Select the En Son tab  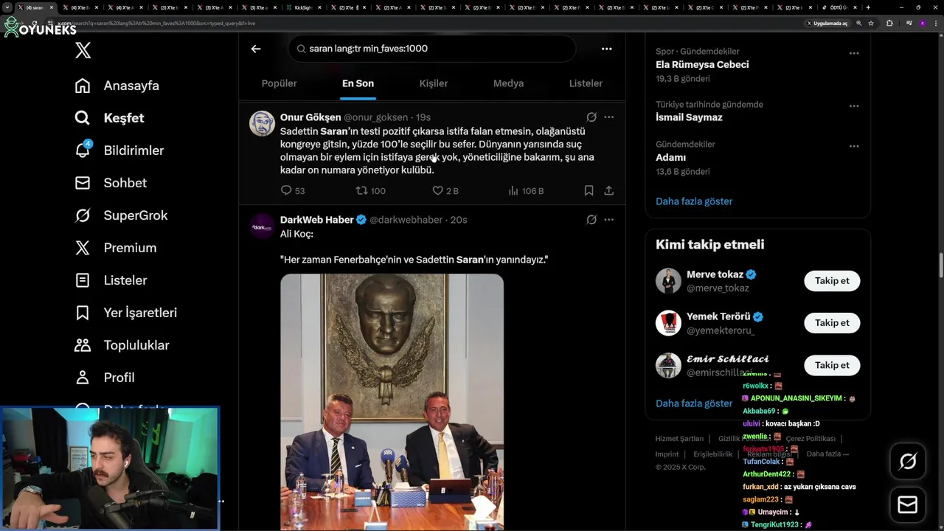point(358,83)
